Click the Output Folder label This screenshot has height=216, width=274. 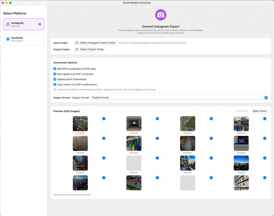[x=62, y=49]
